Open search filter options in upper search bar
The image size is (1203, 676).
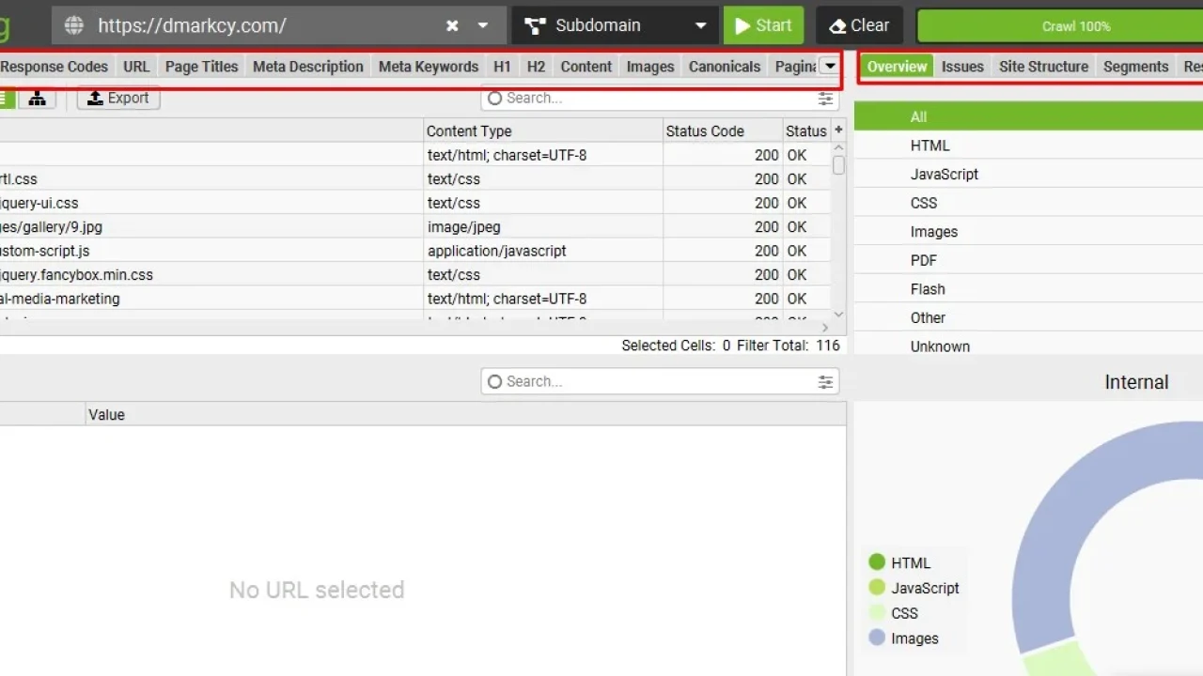pyautogui.click(x=825, y=98)
